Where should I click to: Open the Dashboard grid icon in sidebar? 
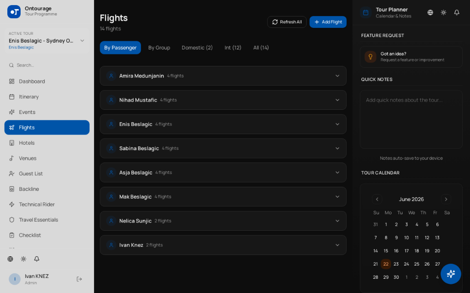click(11, 81)
